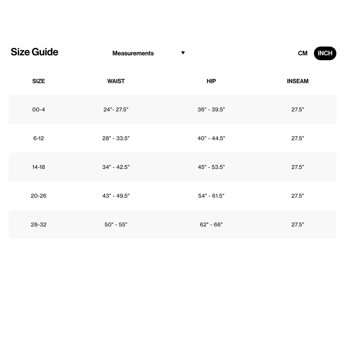Click the HIP column header
The width and height of the screenshot is (350, 350).
[x=211, y=81]
